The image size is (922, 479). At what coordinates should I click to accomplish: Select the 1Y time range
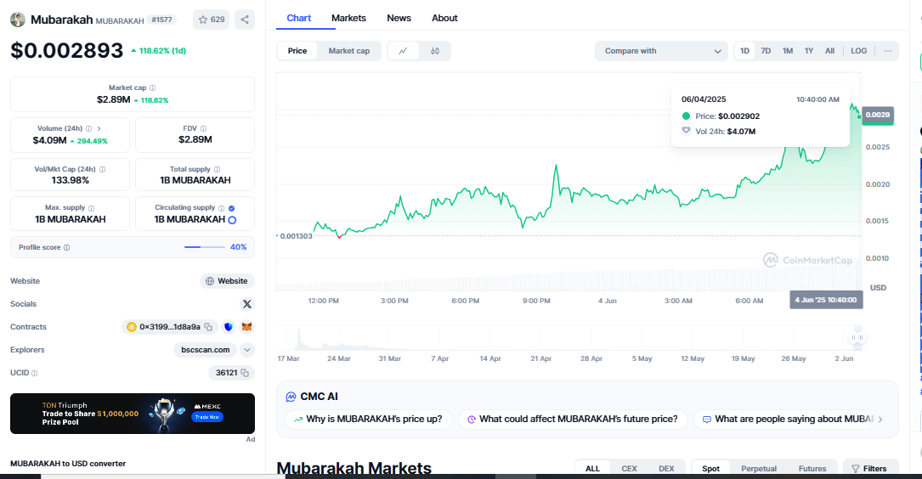coord(809,51)
